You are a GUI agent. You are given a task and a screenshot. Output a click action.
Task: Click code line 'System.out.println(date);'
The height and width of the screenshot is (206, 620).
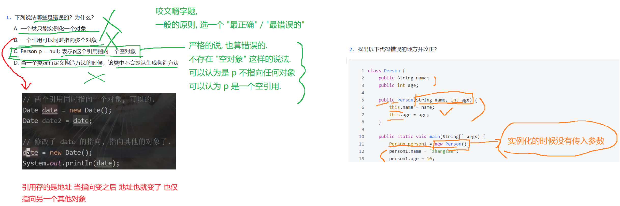tap(71, 163)
